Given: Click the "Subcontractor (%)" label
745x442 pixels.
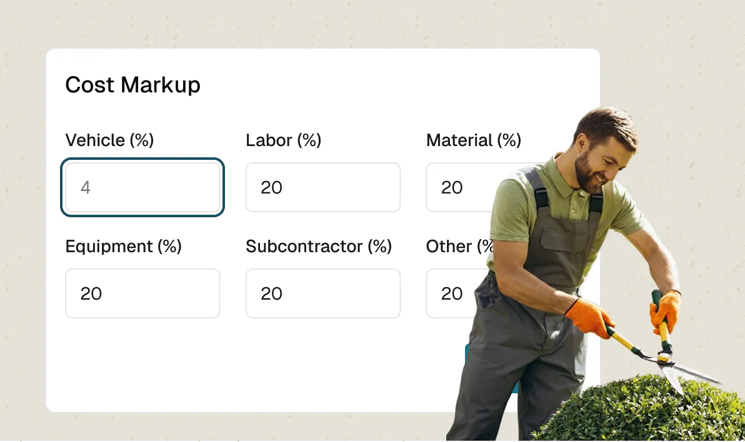Looking at the screenshot, I should click(x=318, y=246).
